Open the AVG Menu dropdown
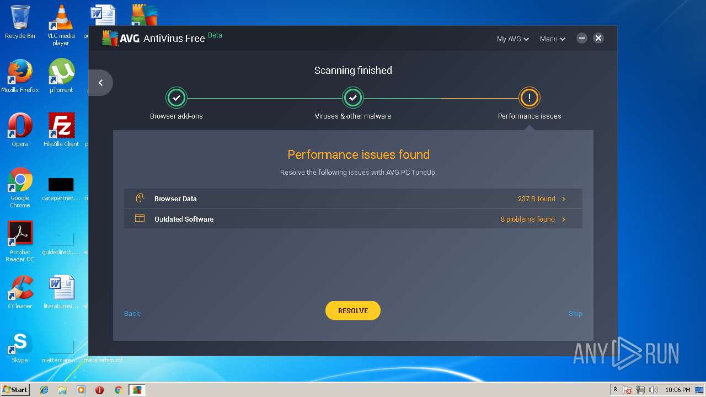Screen dimensions: 706x397 pos(552,39)
